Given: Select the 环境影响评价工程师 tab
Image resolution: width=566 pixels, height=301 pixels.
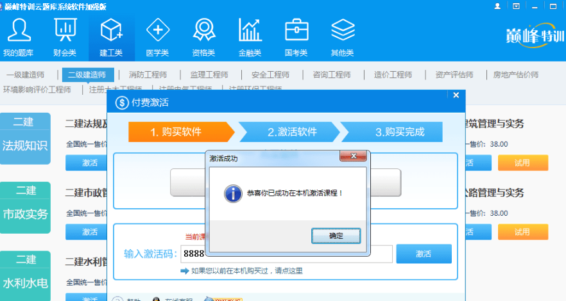Looking at the screenshot, I should coord(37,90).
